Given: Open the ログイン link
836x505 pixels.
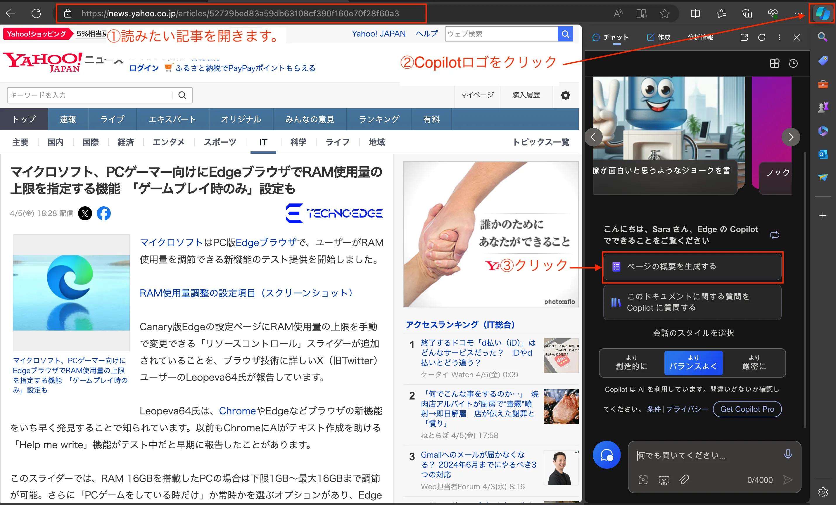Looking at the screenshot, I should coord(144,68).
